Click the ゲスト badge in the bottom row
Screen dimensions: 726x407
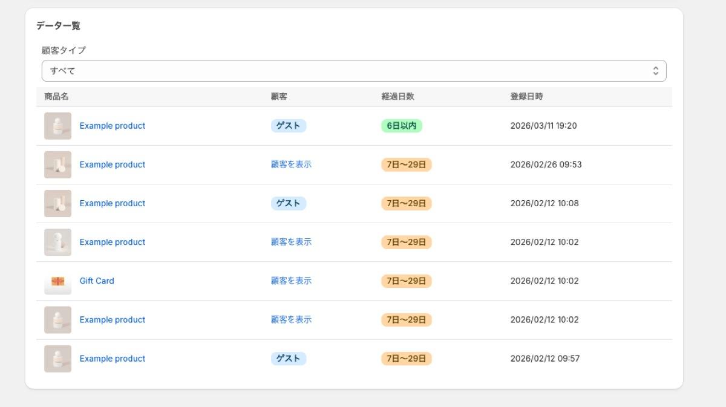(x=289, y=358)
